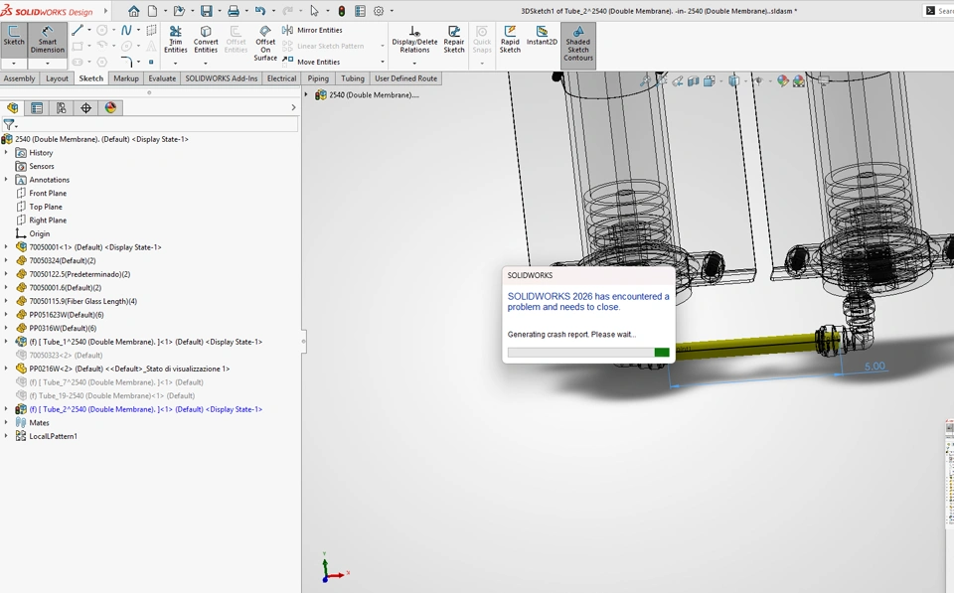Viewport: 954px width, 593px height.
Task: Click the Open file folder icon
Action: (178, 11)
